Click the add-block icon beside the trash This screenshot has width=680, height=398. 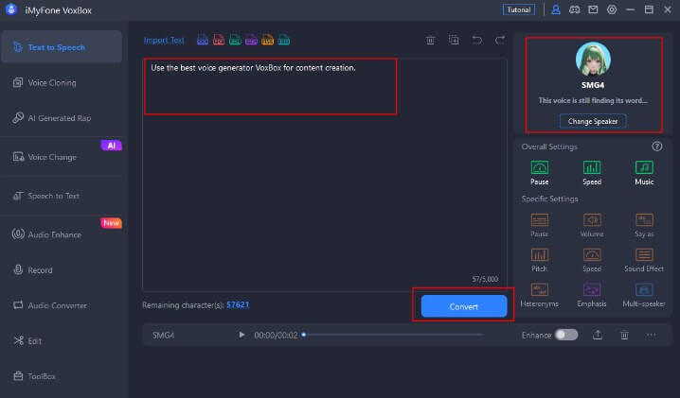[x=454, y=41]
